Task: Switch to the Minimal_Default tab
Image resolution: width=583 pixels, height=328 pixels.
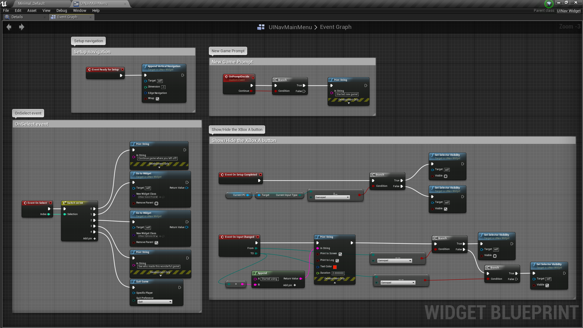Action: 31,4
